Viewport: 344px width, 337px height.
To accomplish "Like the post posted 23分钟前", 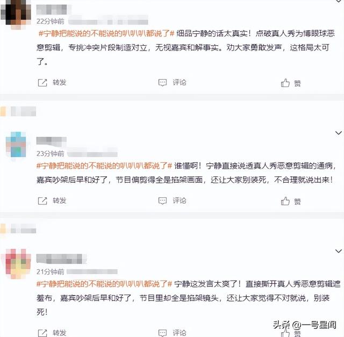I will click(x=285, y=201).
